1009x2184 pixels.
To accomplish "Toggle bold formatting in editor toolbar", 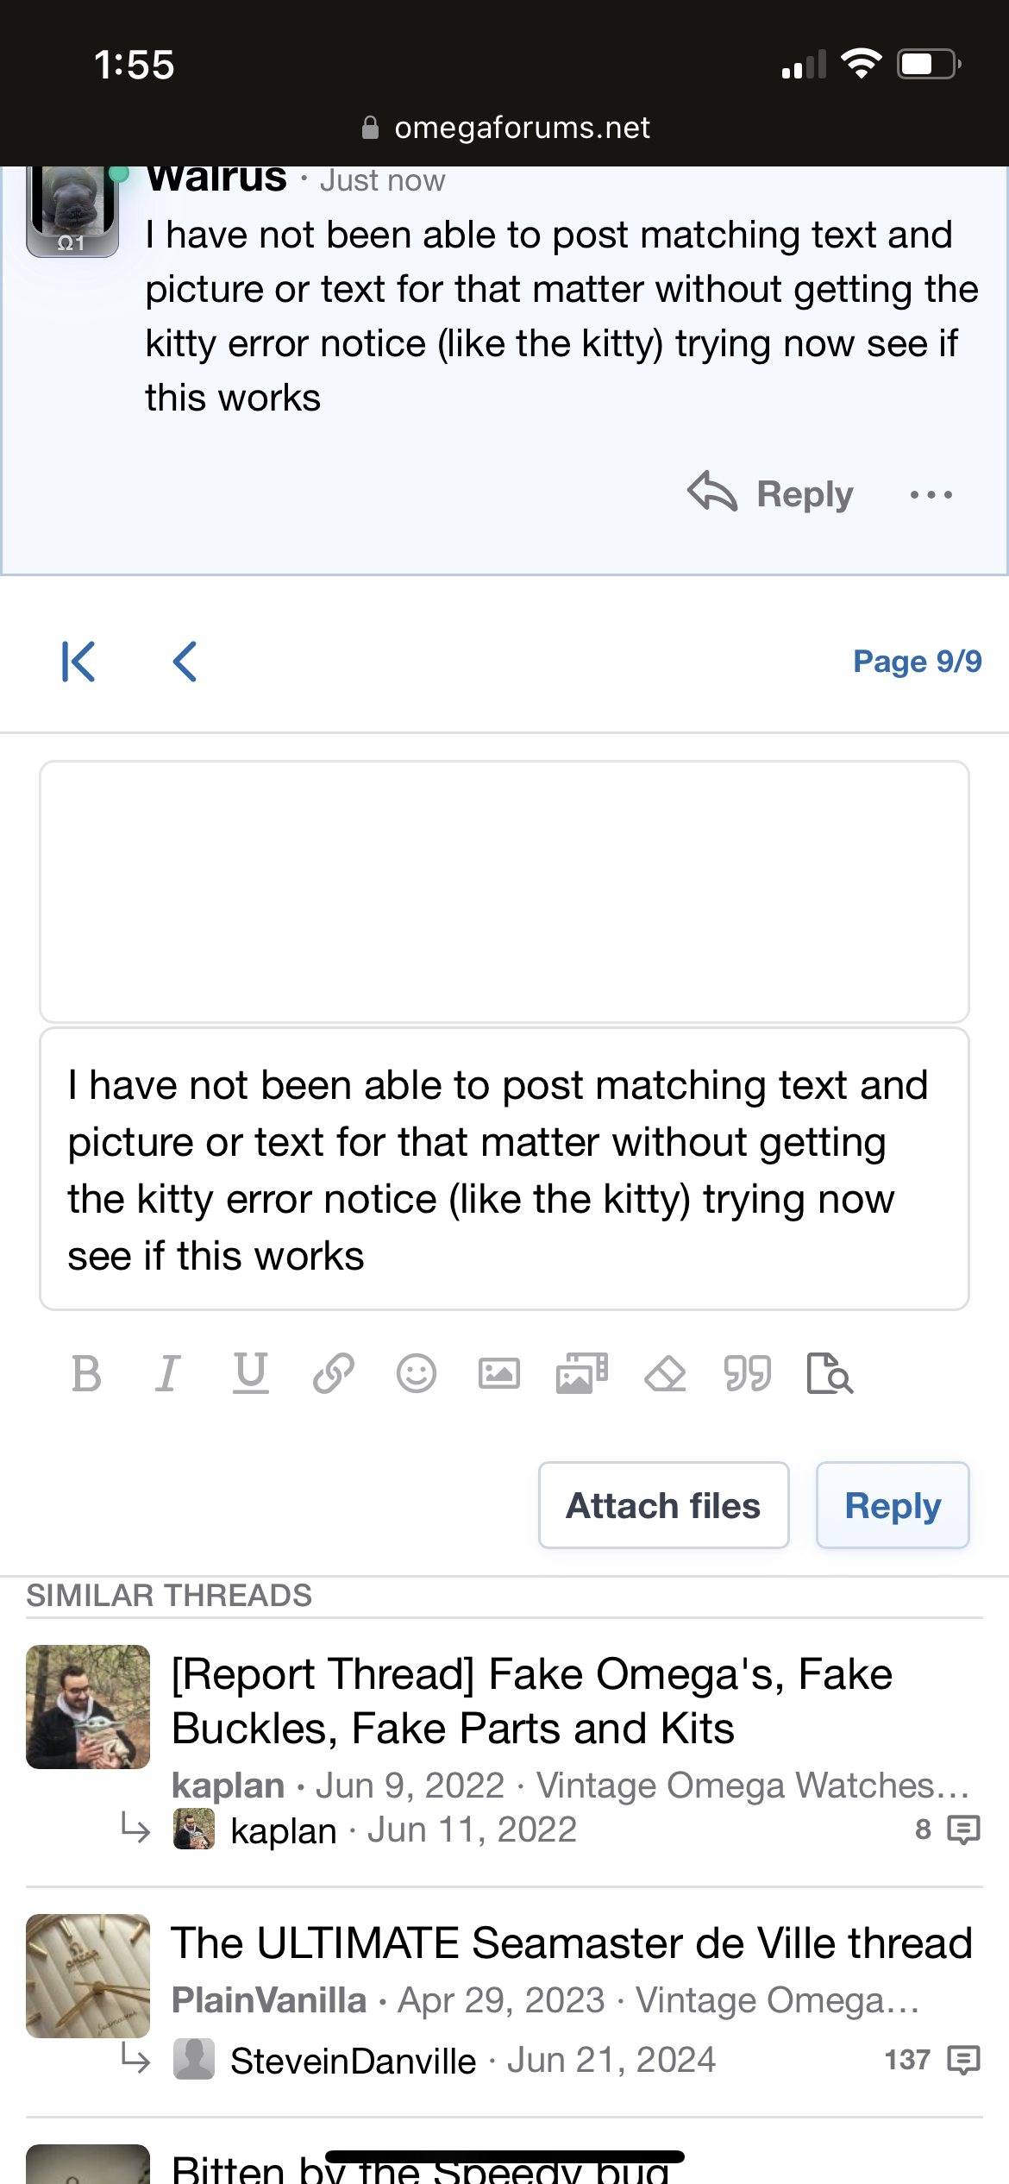I will pyautogui.click(x=86, y=1373).
